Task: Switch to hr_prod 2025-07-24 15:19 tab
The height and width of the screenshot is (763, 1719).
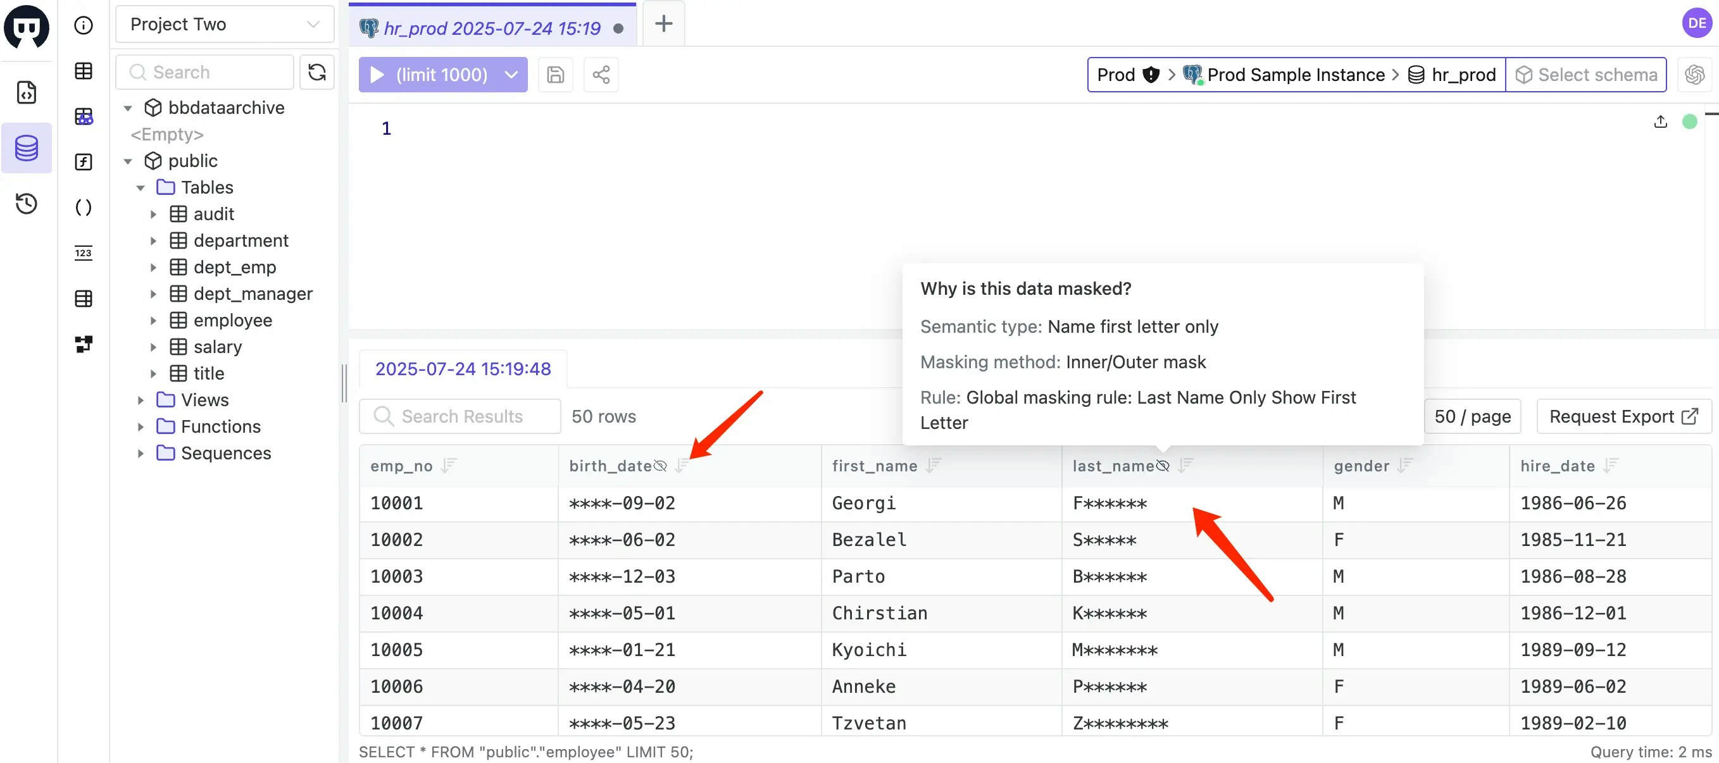Action: pyautogui.click(x=492, y=28)
